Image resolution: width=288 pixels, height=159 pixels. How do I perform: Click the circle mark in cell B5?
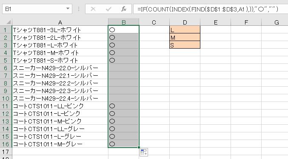click(112, 60)
